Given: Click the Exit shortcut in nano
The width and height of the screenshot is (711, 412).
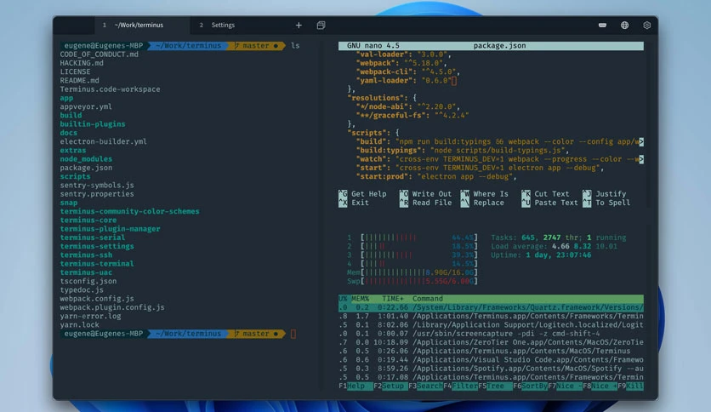Looking at the screenshot, I should click(354, 203).
